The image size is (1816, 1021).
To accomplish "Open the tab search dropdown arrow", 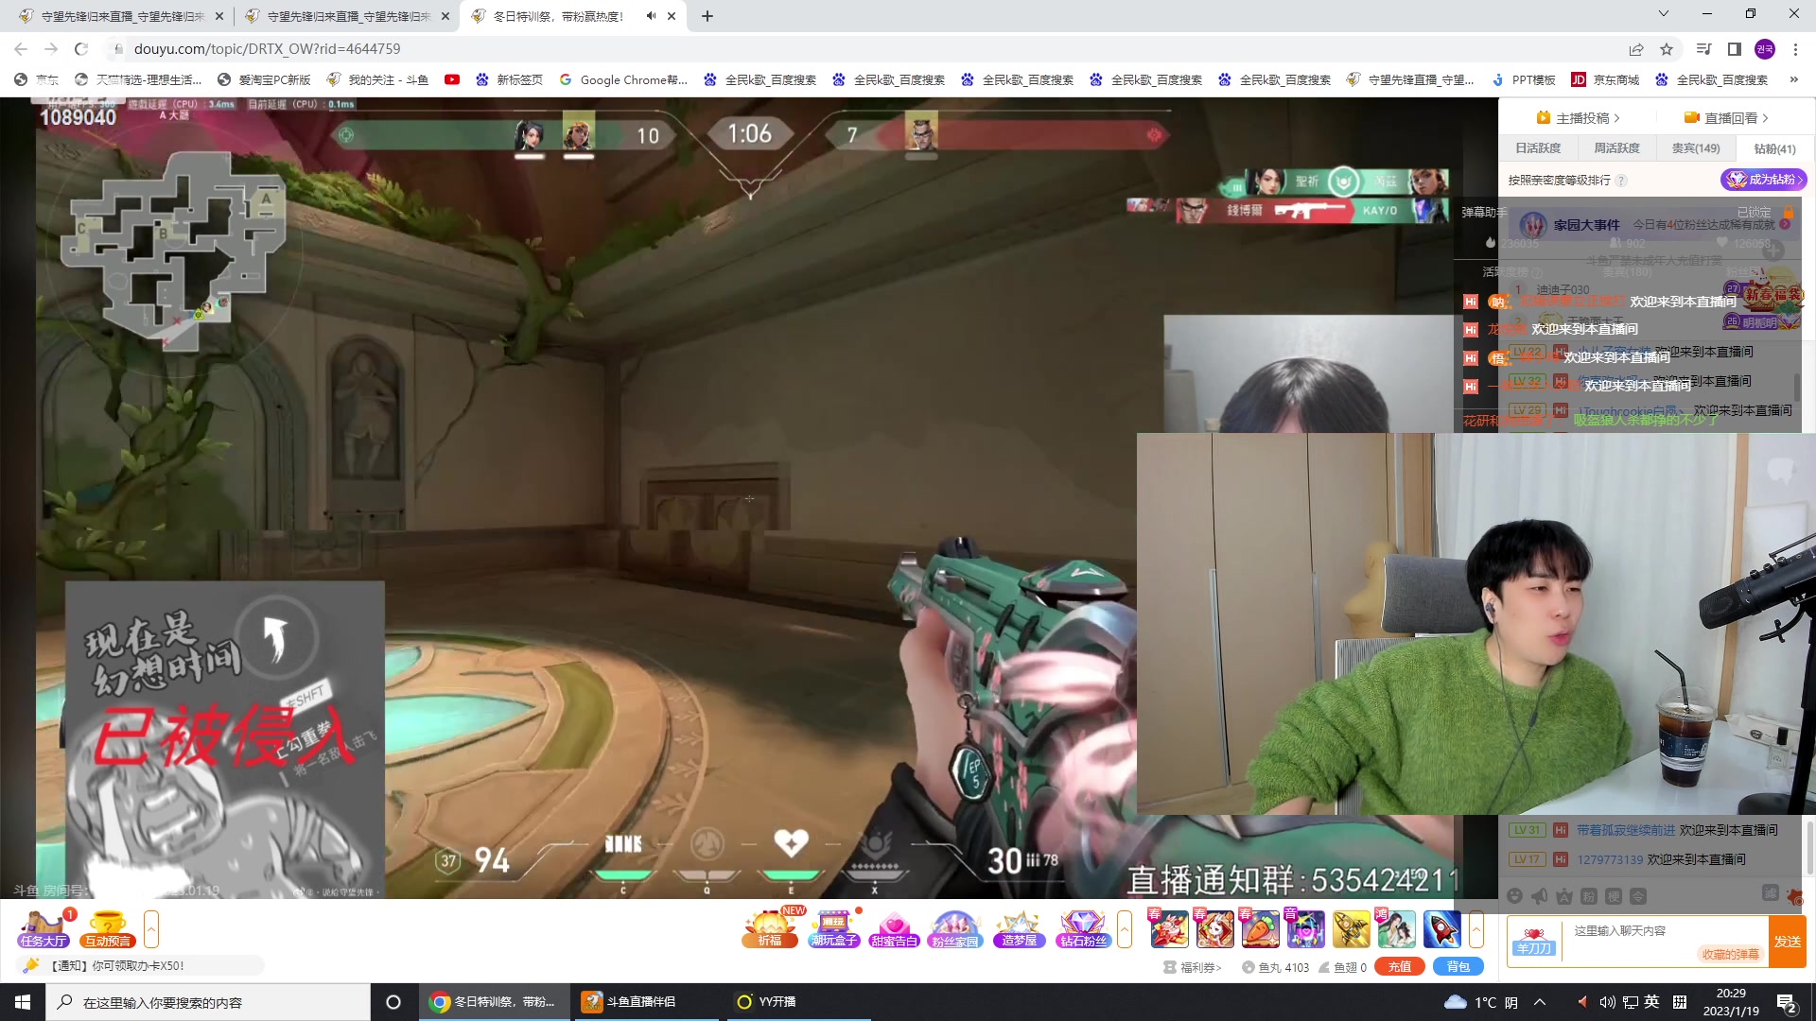I will coord(1664,14).
